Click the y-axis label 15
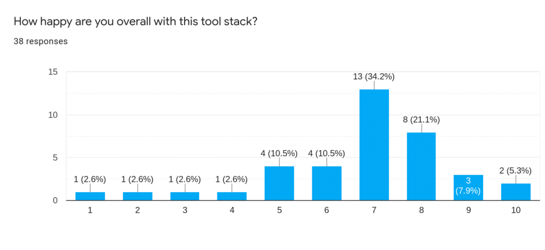Image resolution: width=545 pixels, height=250 pixels. pyautogui.click(x=53, y=72)
